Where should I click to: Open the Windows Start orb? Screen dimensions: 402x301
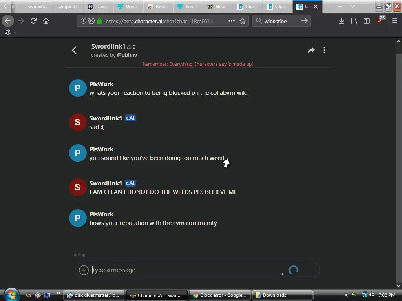click(x=11, y=295)
